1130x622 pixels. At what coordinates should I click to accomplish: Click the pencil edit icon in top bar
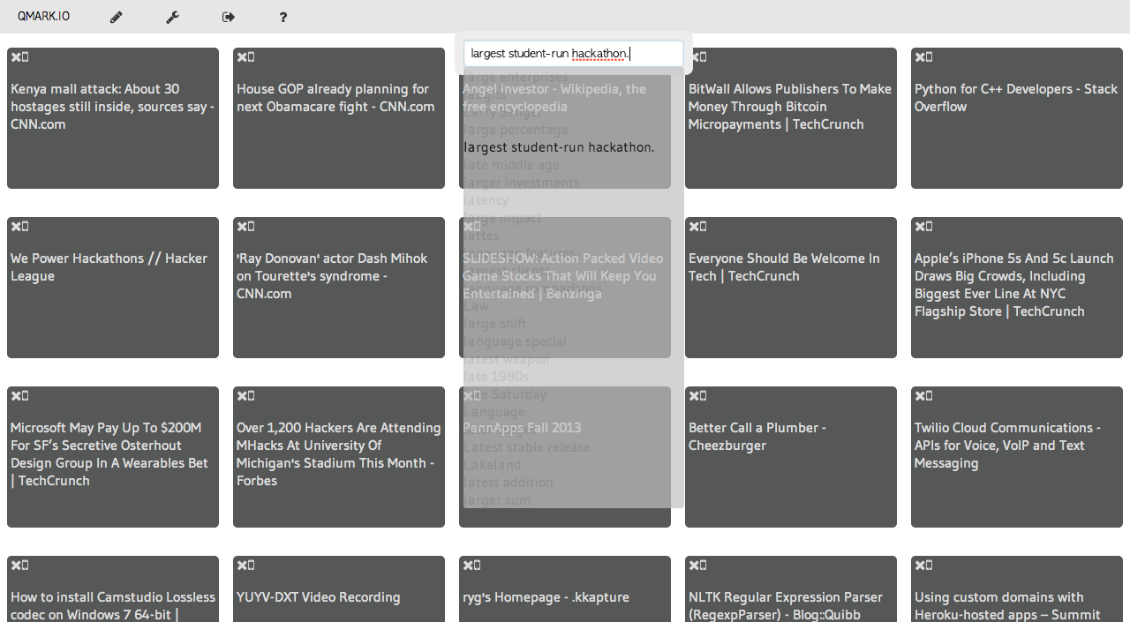click(x=117, y=17)
